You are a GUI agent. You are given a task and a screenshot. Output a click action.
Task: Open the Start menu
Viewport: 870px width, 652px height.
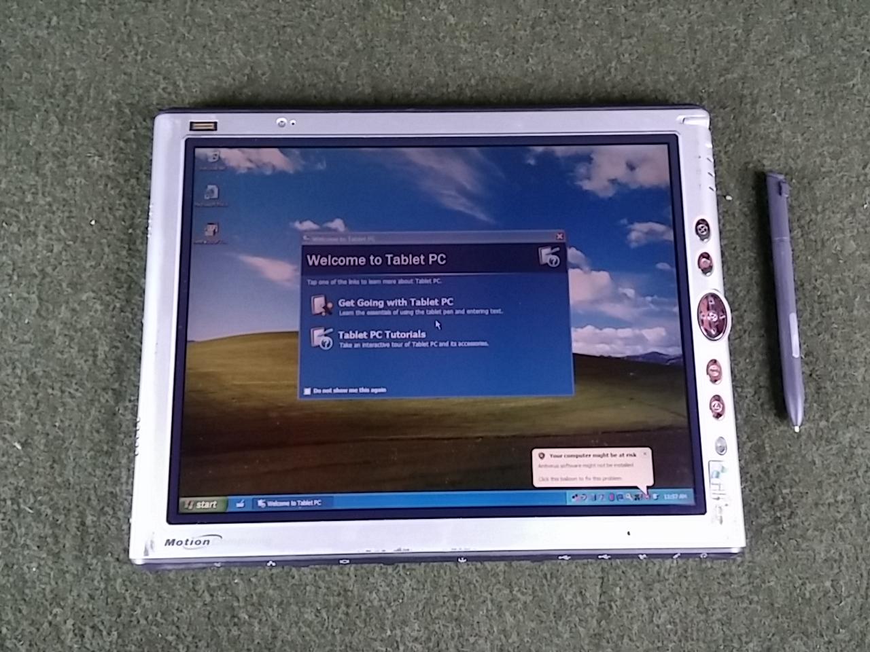203,503
